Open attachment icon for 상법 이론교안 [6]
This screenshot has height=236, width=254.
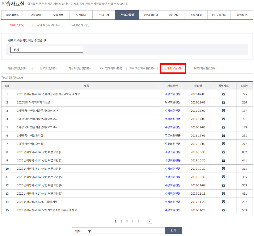click(223, 185)
